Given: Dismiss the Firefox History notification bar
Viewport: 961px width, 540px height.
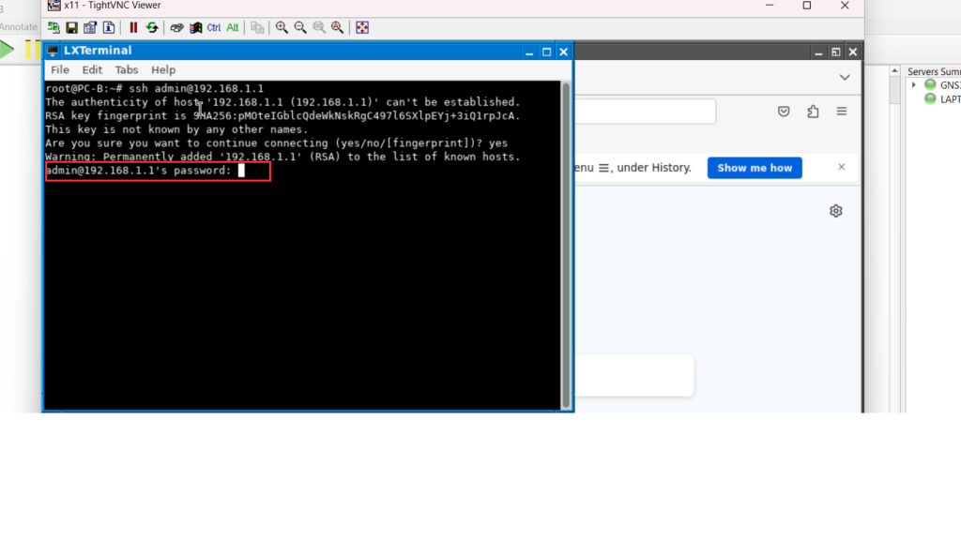Looking at the screenshot, I should [x=842, y=167].
